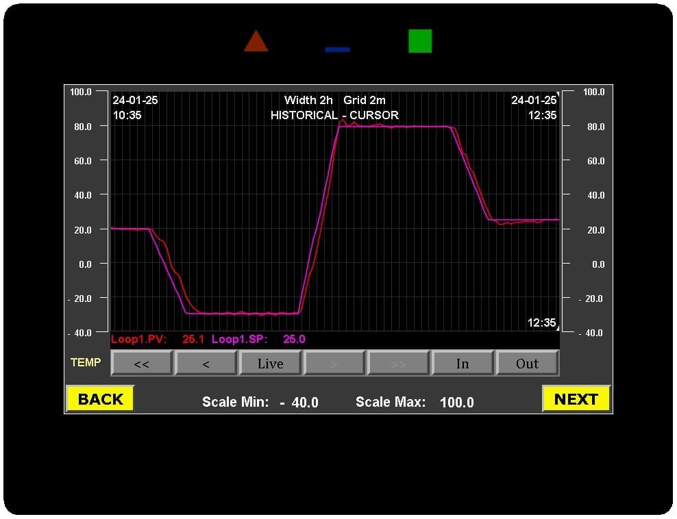The height and width of the screenshot is (519, 677).
Task: Click the Loop1.PV legend label
Action: 138,339
